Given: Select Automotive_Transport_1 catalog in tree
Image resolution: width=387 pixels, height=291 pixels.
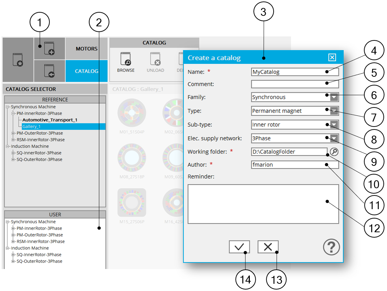Looking at the screenshot, I should click(x=50, y=120).
